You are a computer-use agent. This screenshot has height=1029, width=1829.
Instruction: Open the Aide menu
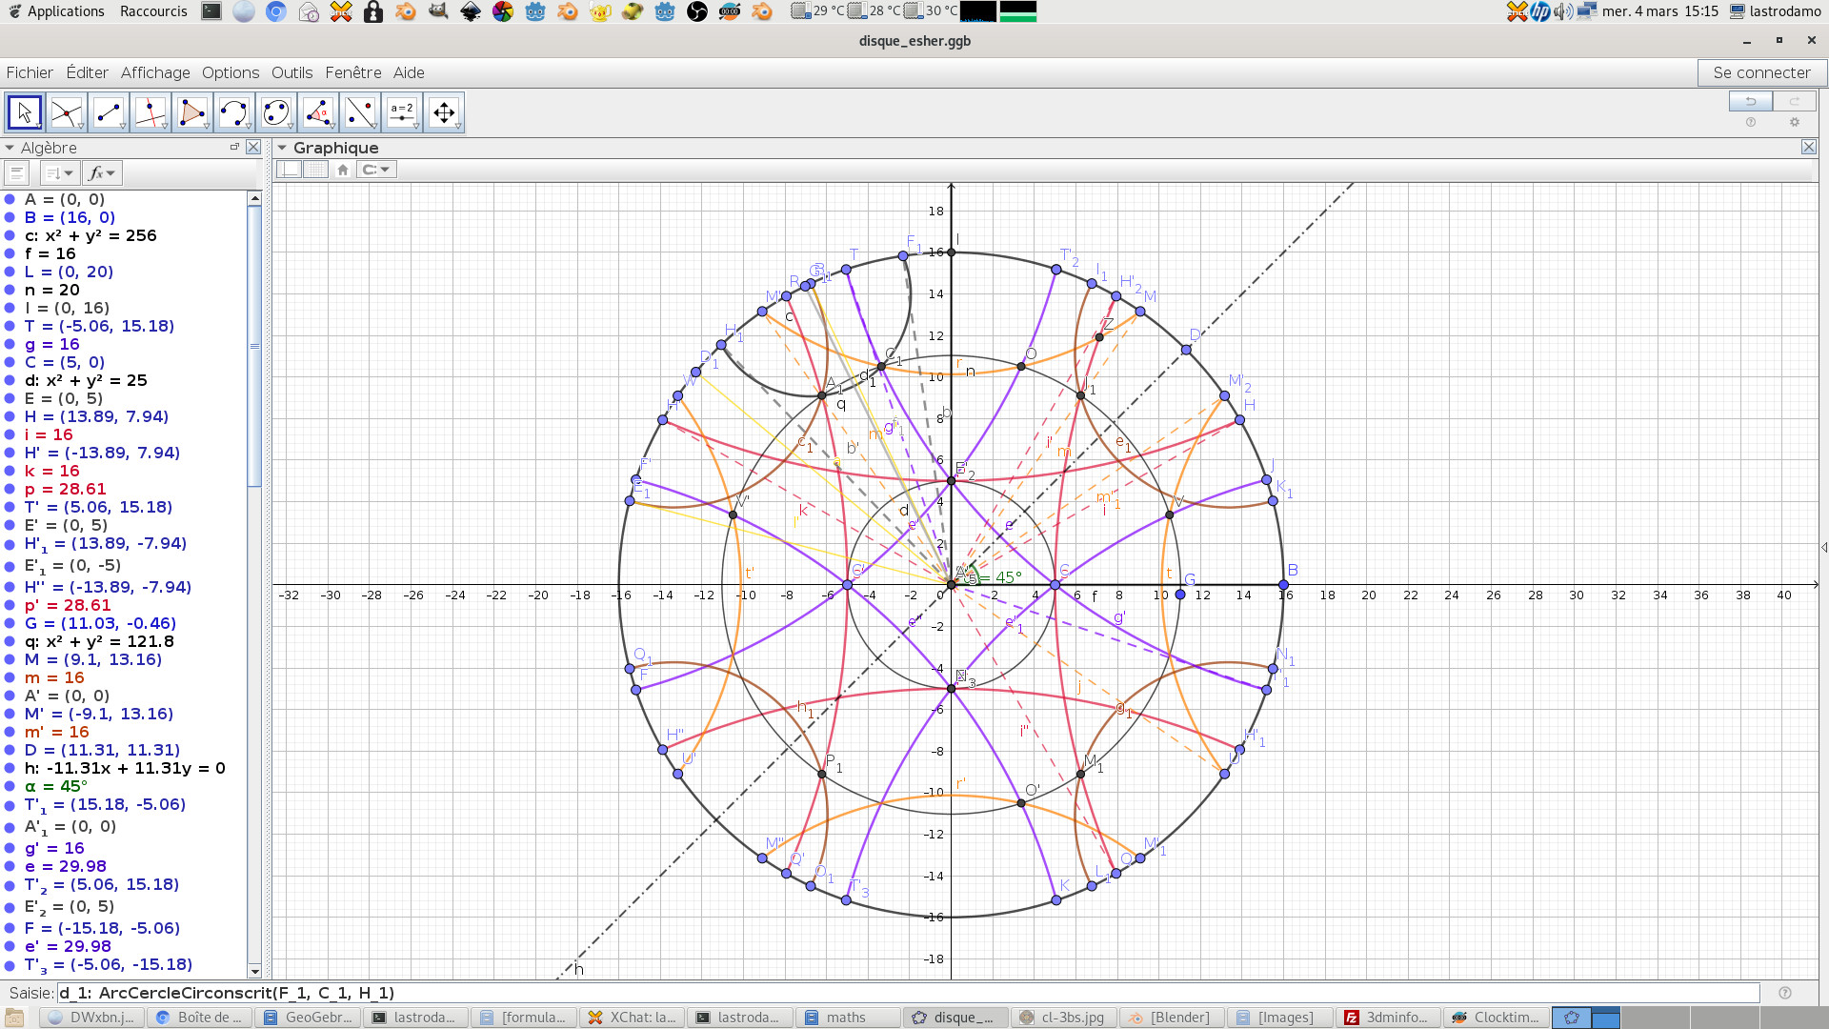(x=409, y=72)
